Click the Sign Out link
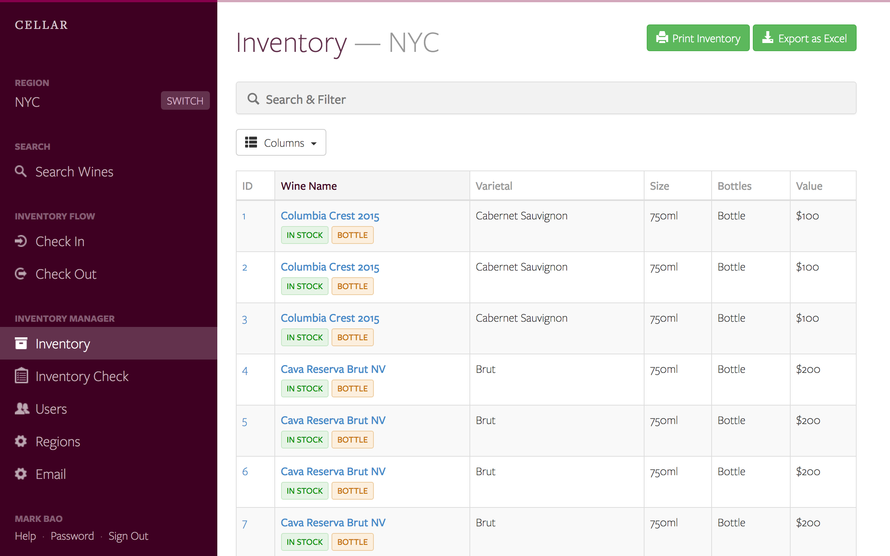This screenshot has height=556, width=890. [128, 536]
